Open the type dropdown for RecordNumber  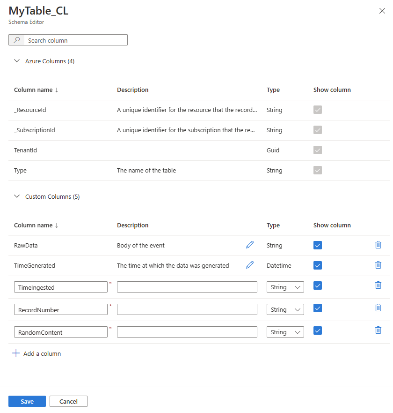[x=285, y=309]
